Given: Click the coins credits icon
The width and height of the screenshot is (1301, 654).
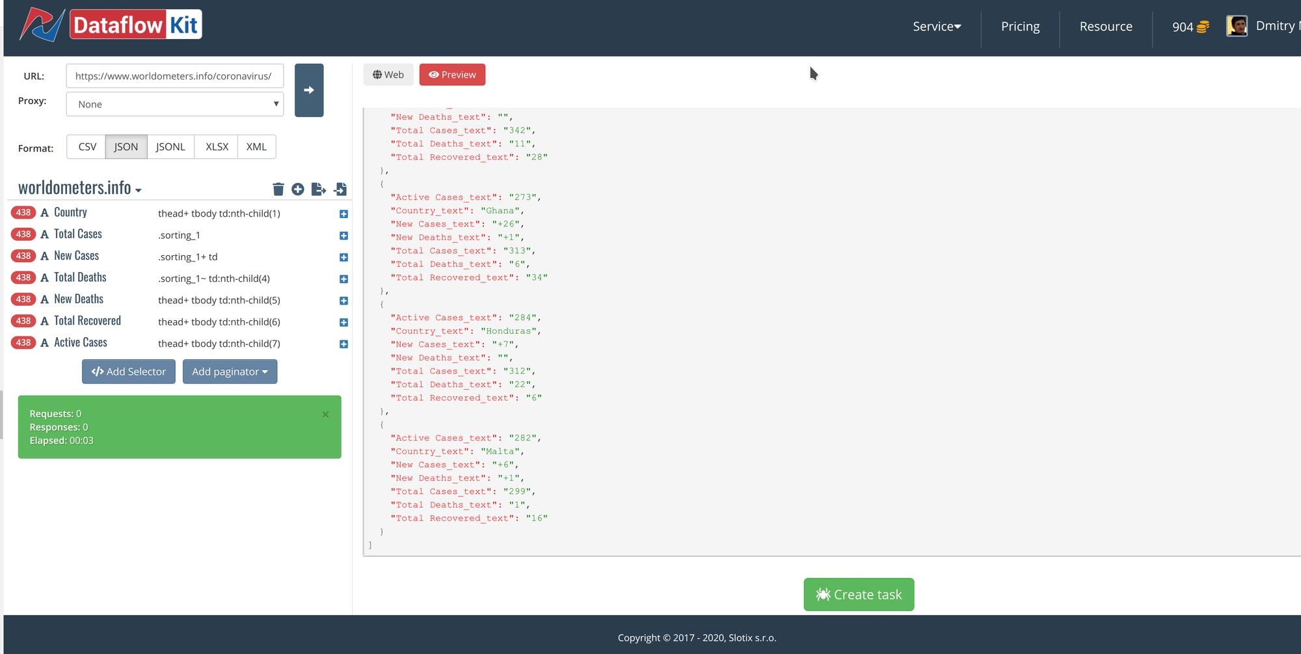Looking at the screenshot, I should [x=1203, y=27].
